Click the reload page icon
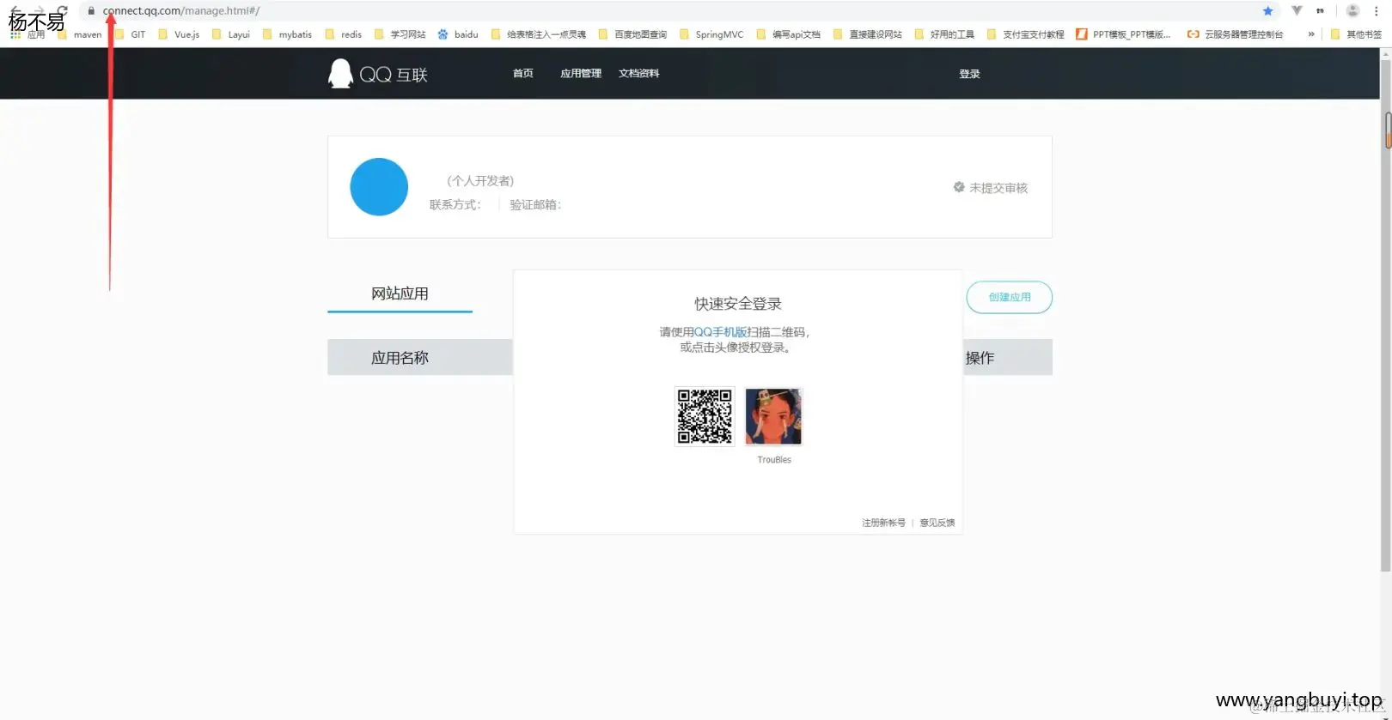This screenshot has height=720, width=1392. click(x=62, y=11)
